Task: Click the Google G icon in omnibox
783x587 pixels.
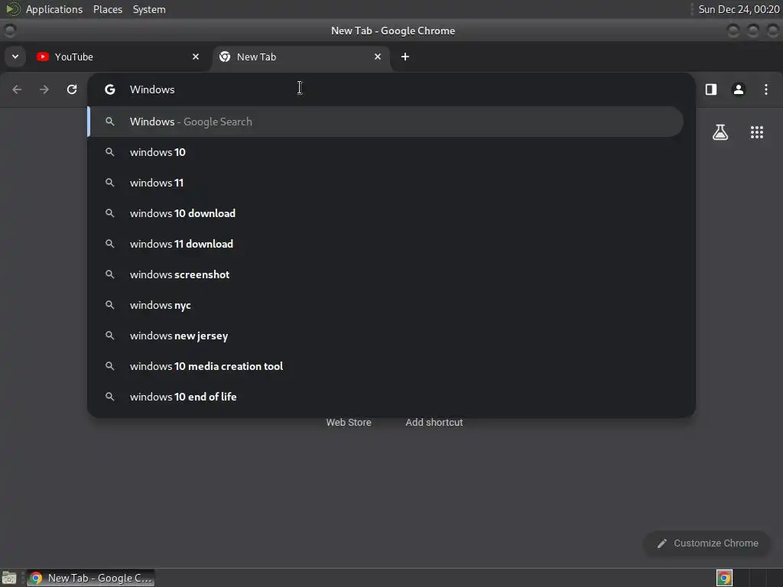Action: [x=110, y=89]
